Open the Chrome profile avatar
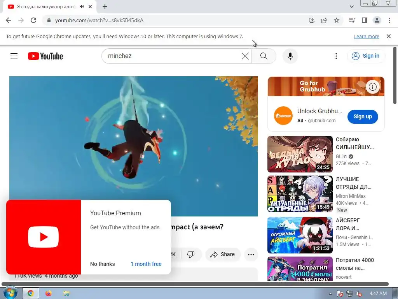 [377, 20]
